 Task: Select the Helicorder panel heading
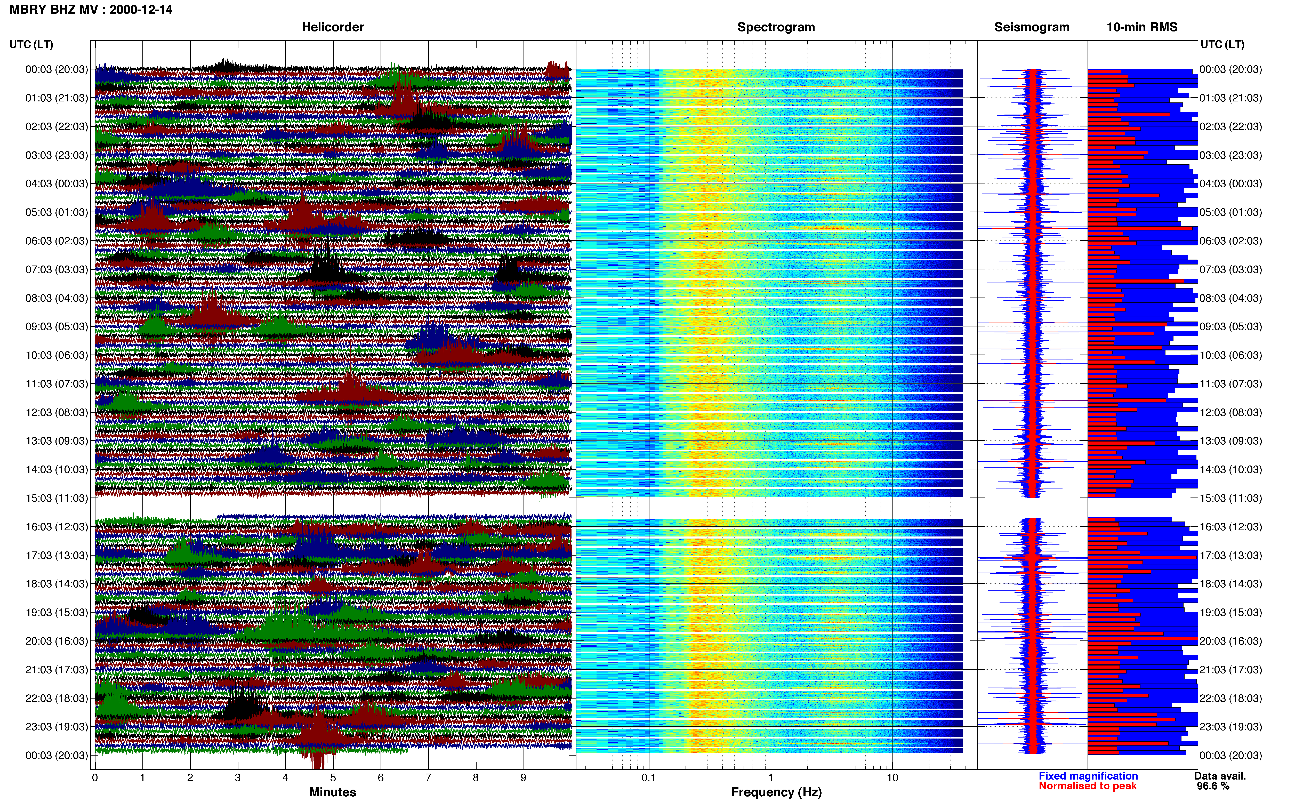[333, 27]
